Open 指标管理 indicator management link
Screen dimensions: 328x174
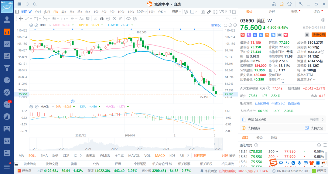coord(200,155)
